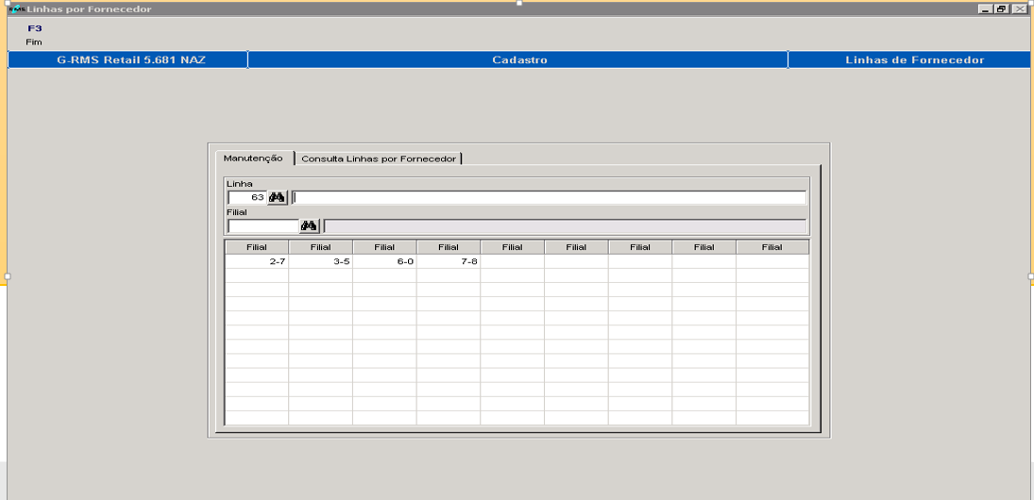1034x500 pixels.
Task: Open the Consulta Linhas por Fornecedor tab
Action: point(379,158)
